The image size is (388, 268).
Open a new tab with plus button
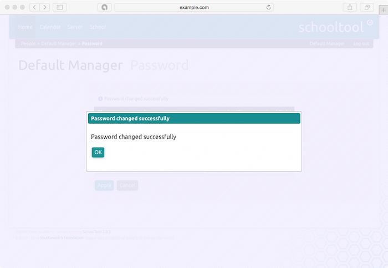click(x=384, y=10)
